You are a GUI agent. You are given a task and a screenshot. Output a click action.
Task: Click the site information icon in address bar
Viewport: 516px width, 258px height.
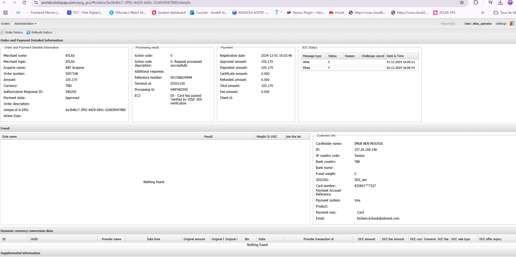click(x=36, y=2)
